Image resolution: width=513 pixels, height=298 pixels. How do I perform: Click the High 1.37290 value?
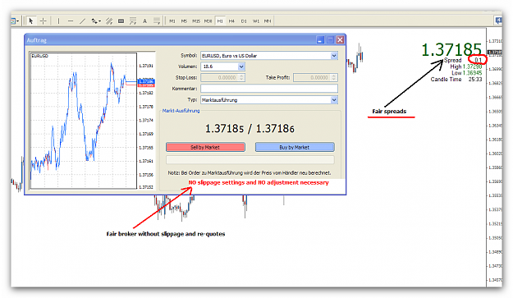click(472, 66)
